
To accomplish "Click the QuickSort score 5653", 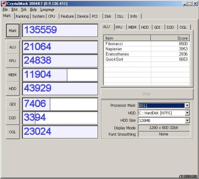I will click(x=183, y=59).
